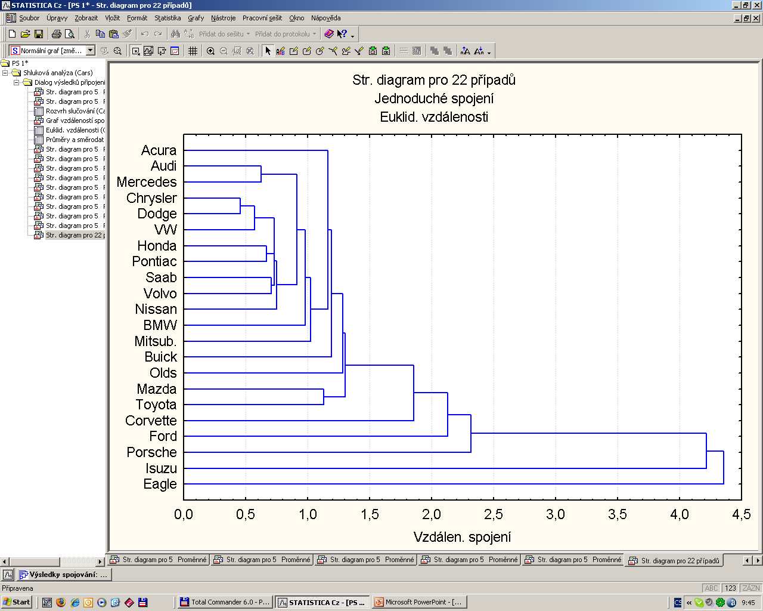The height and width of the screenshot is (611, 763).
Task: Paste from clipboard via toolbar icon
Action: [x=113, y=34]
